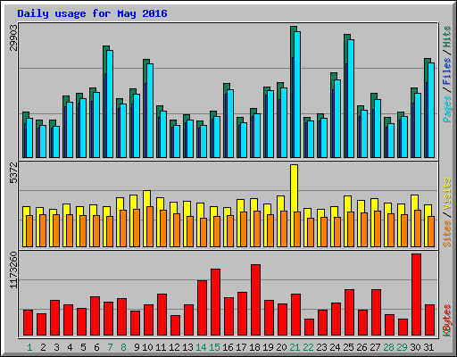The height and width of the screenshot is (357, 457).
Task: Click green day label 21 on the x-axis
Action: 295,347
